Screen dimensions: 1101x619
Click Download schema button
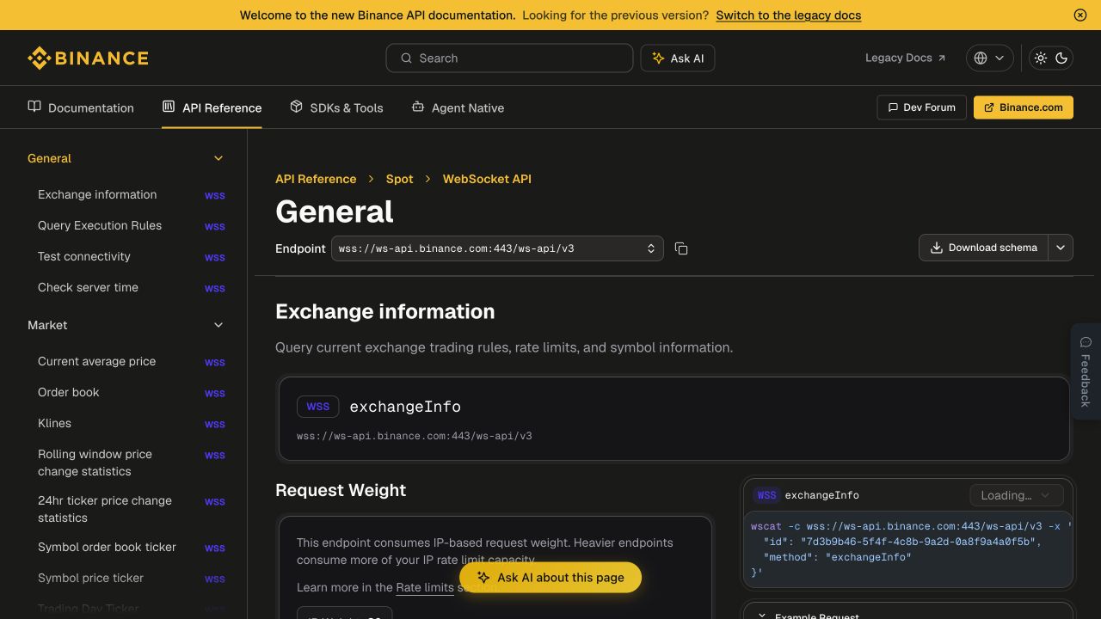click(983, 248)
